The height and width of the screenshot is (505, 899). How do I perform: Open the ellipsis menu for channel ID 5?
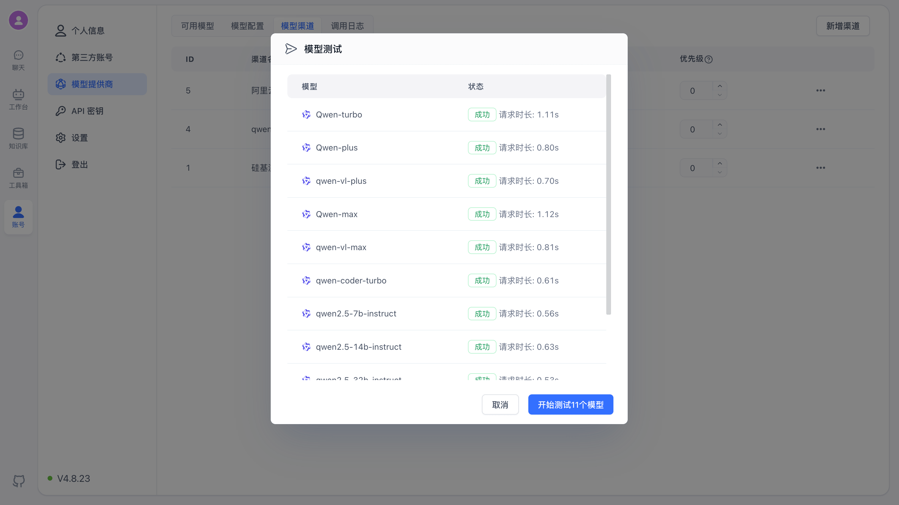pos(821,90)
